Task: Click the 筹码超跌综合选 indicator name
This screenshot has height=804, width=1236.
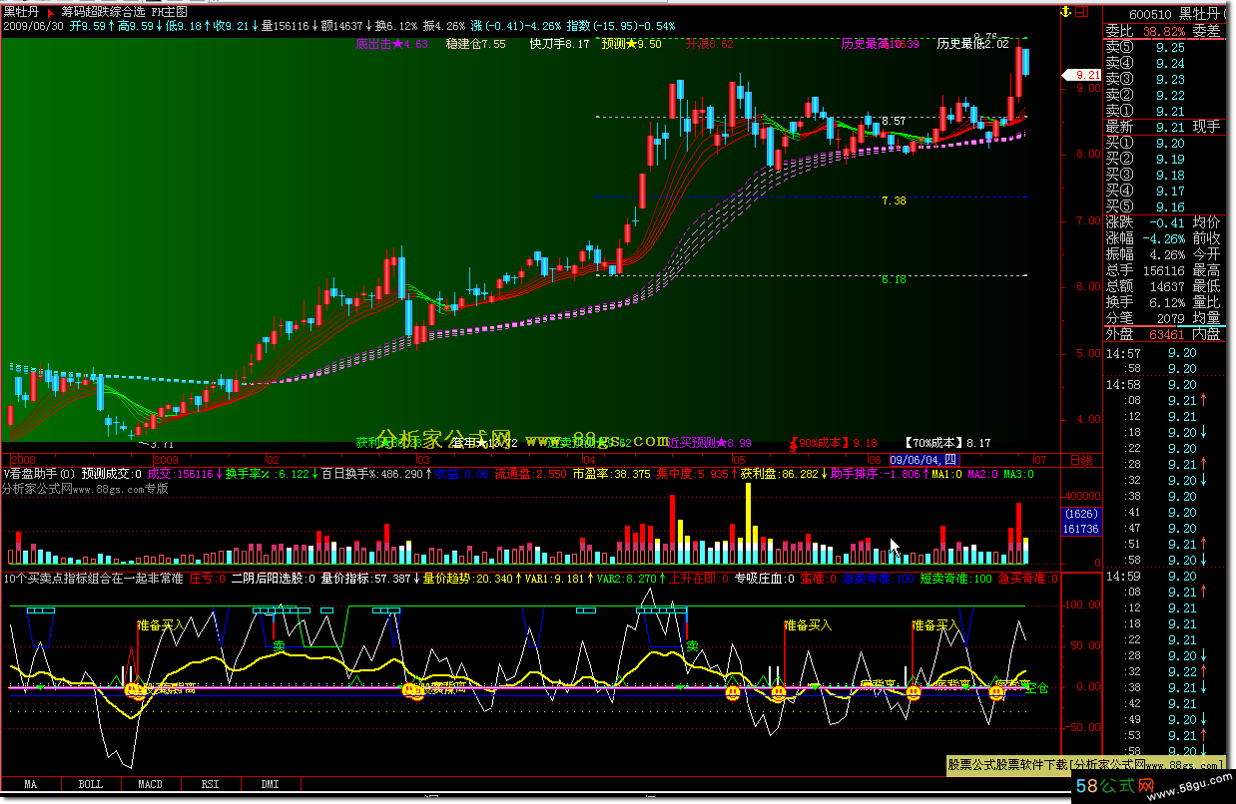Action: (x=104, y=11)
